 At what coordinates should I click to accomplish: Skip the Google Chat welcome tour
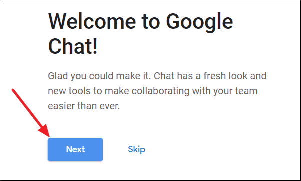pyautogui.click(x=137, y=149)
